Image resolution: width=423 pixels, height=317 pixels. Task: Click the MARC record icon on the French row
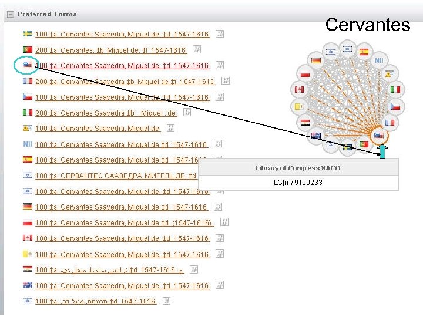225,80
